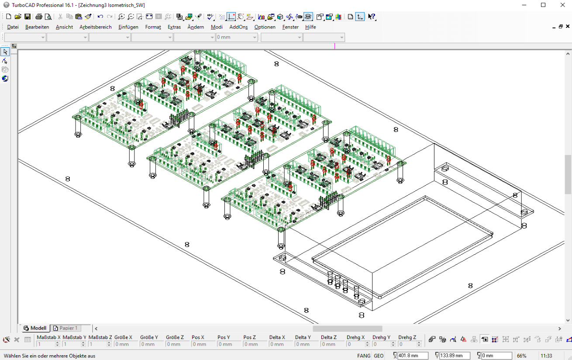
Task: Click the Print icon in toolbar
Action: coord(39,17)
